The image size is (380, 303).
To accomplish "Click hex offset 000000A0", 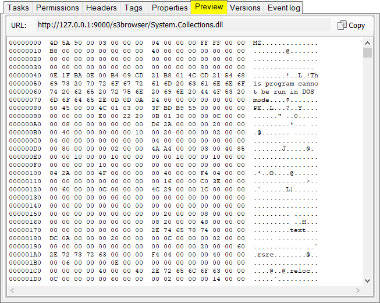I will click(x=25, y=124).
